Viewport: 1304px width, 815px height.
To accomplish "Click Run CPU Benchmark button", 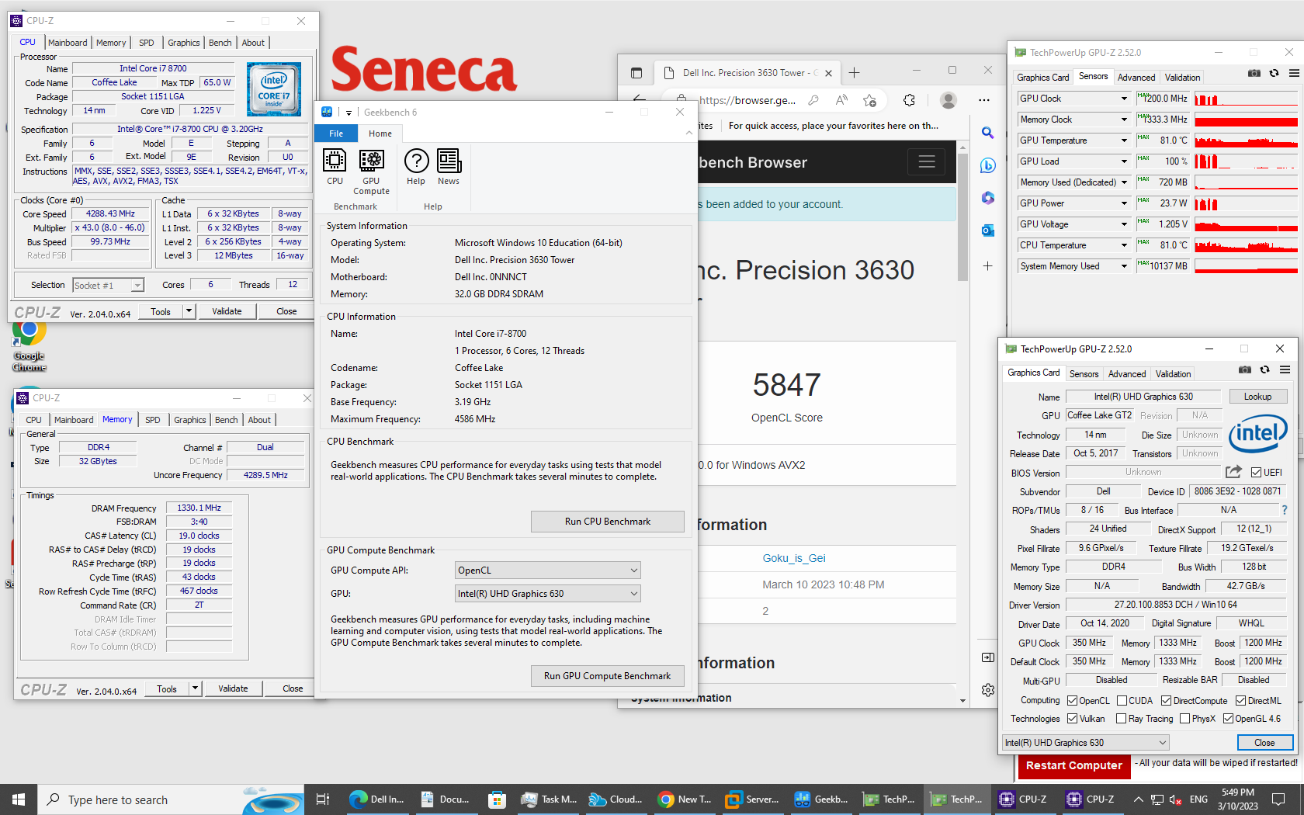I will pos(608,522).
